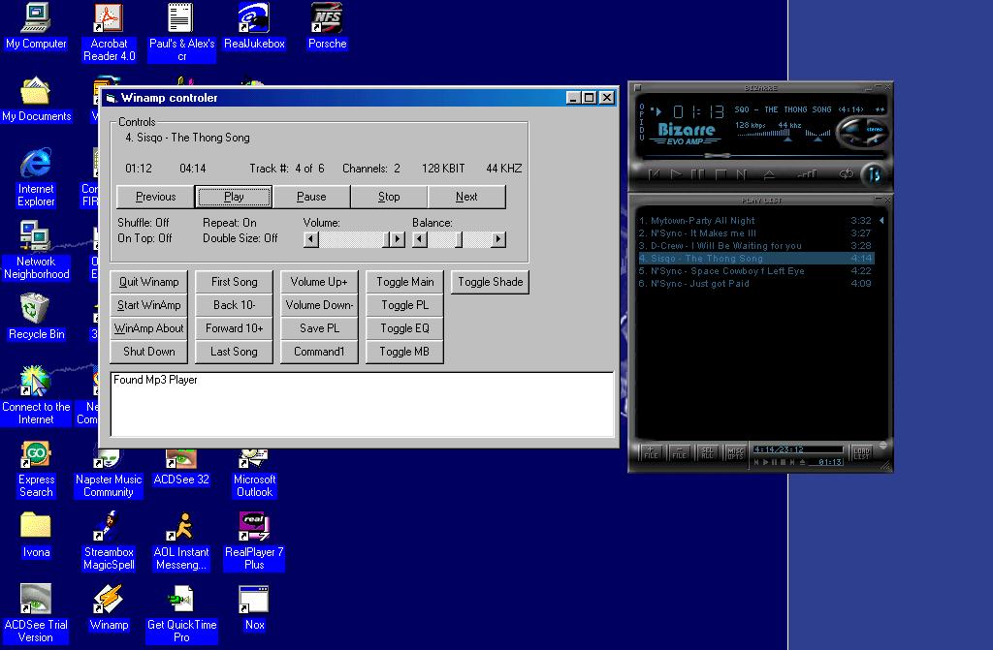Screen dimensions: 993x650
Task: Open the Porsche NFS desktop icon
Action: [328, 26]
